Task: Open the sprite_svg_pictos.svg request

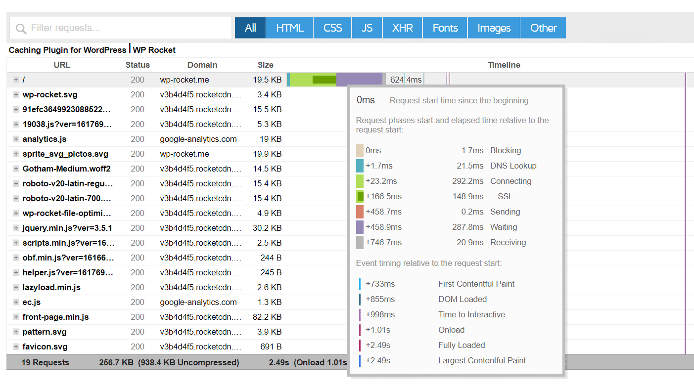Action: click(65, 154)
